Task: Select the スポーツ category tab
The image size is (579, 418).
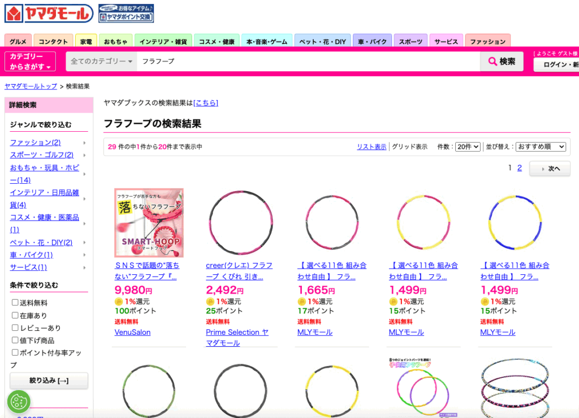Action: pos(411,41)
